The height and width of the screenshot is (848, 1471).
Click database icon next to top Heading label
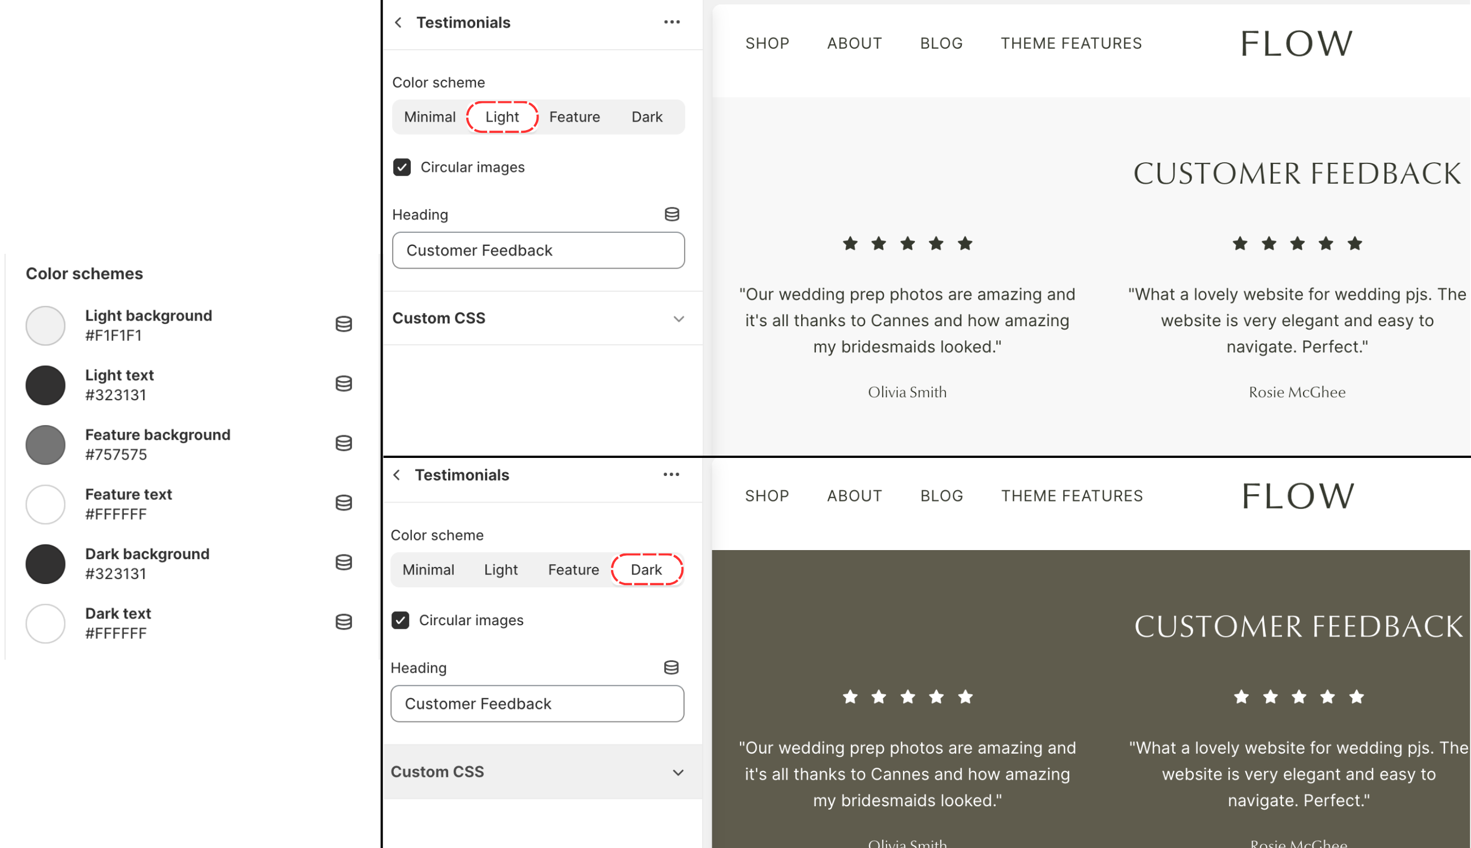coord(672,214)
